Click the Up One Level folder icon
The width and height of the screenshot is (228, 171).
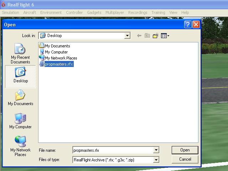coord(147,36)
